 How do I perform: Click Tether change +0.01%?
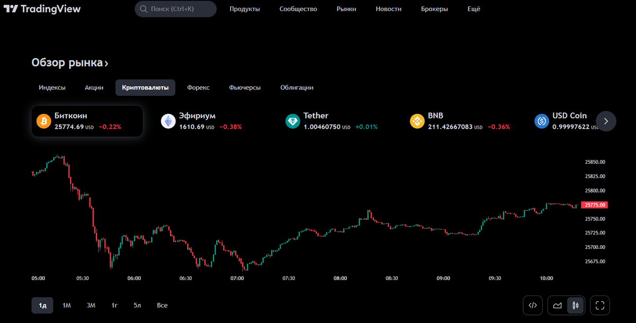pyautogui.click(x=367, y=127)
